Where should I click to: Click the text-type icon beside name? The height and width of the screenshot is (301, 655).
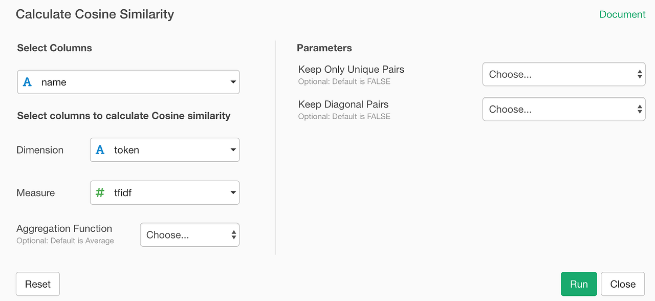tap(28, 82)
